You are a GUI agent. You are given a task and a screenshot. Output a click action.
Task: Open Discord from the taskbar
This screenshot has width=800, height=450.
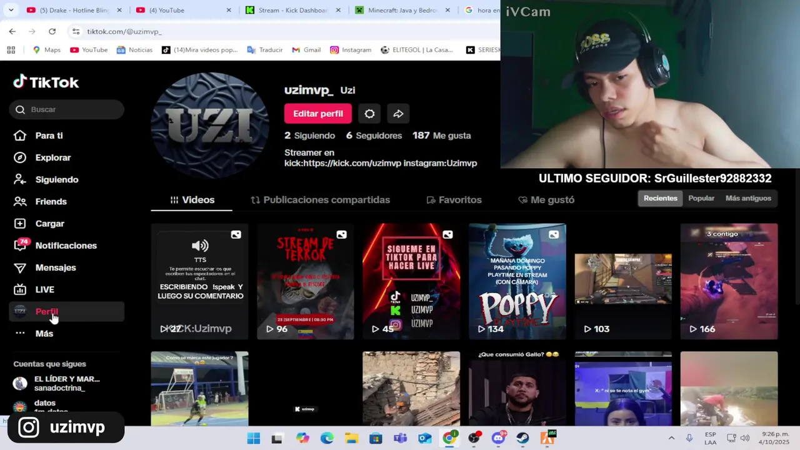point(498,438)
